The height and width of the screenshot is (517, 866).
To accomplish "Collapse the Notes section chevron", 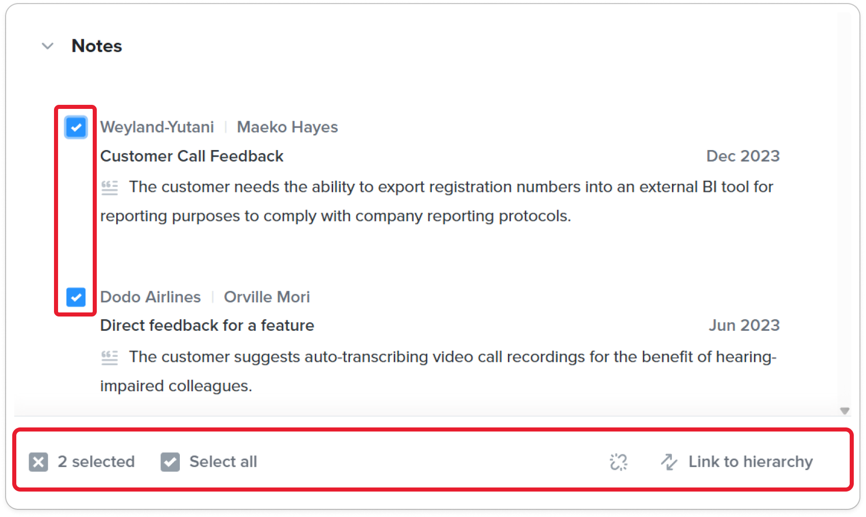I will click(47, 46).
